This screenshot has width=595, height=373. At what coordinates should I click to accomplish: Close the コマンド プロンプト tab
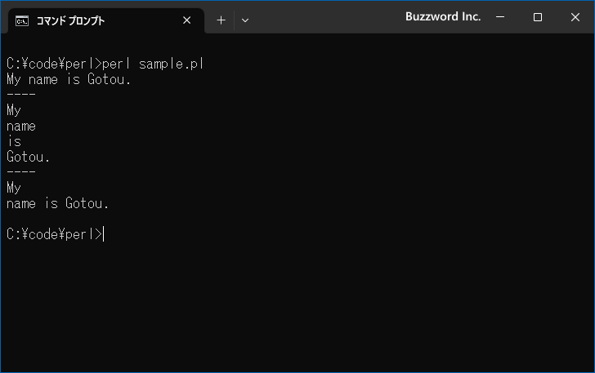(x=186, y=20)
